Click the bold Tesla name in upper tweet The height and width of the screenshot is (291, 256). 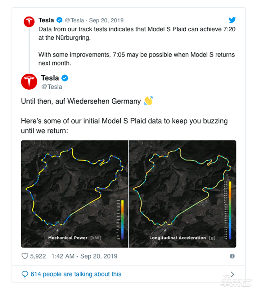click(46, 20)
